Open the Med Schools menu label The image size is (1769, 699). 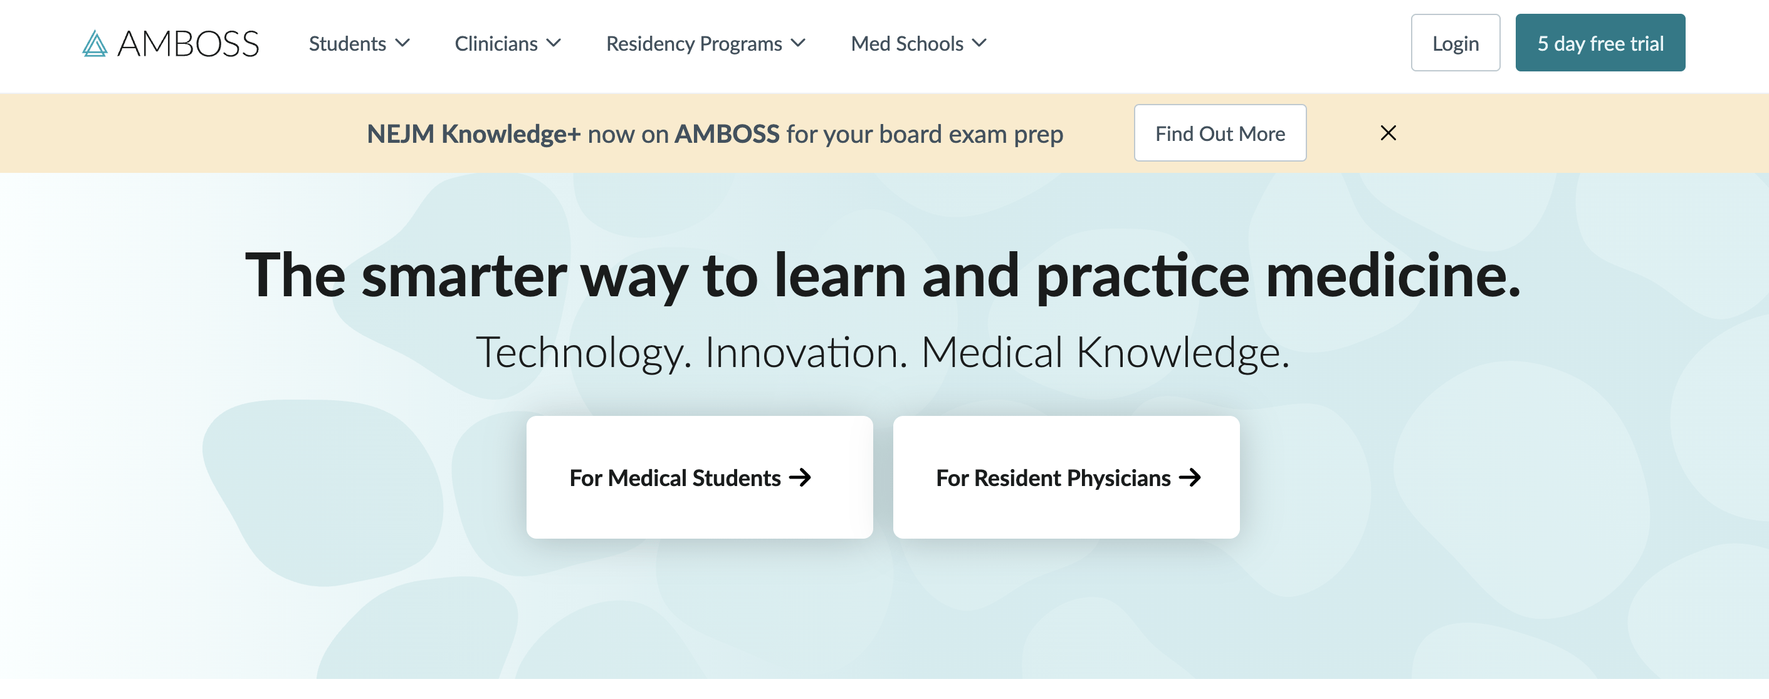tap(906, 44)
